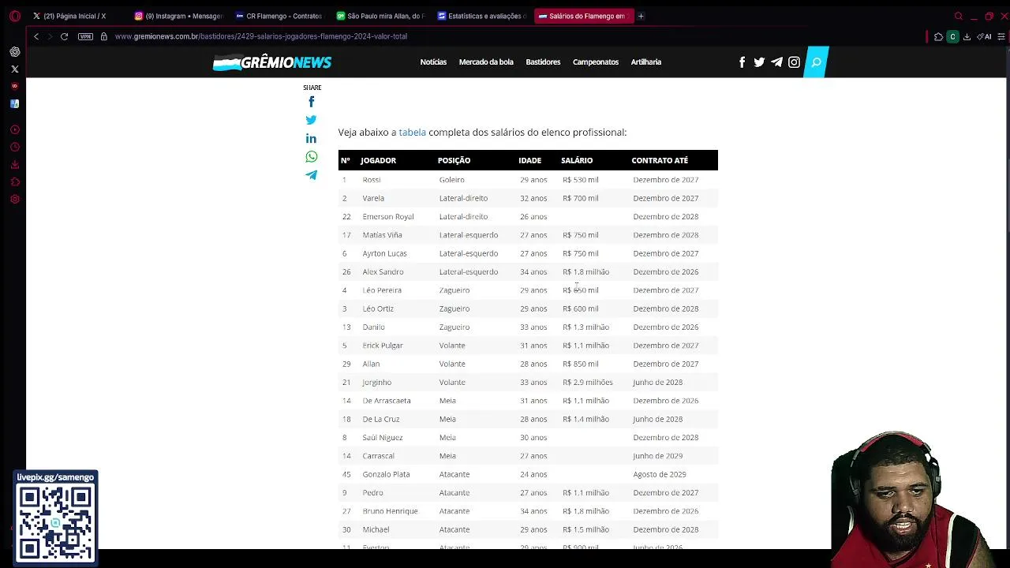
Task: Open Extensions from the sidebar puzzle icon
Action: tap(15, 182)
